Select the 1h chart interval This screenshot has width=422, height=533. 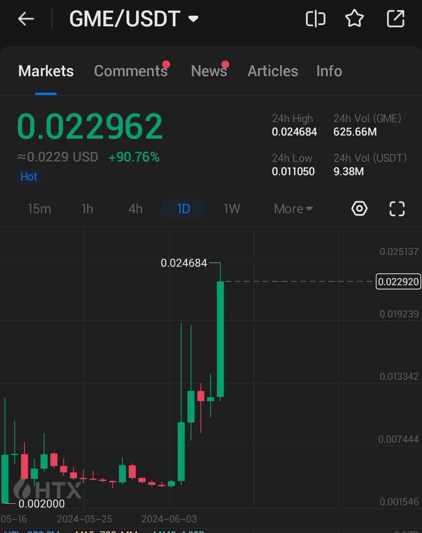(87, 209)
